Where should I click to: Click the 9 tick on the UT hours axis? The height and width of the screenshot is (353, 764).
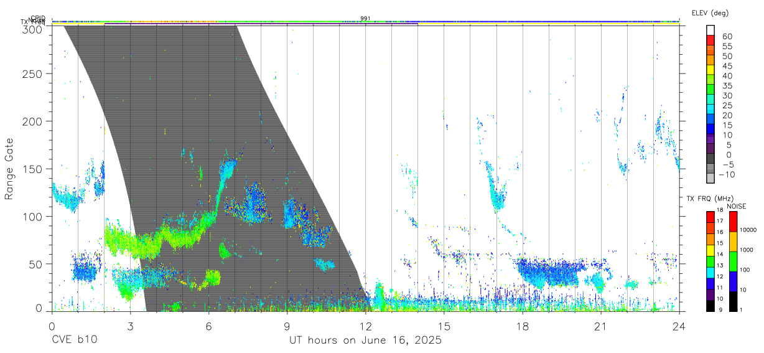pyautogui.click(x=287, y=326)
